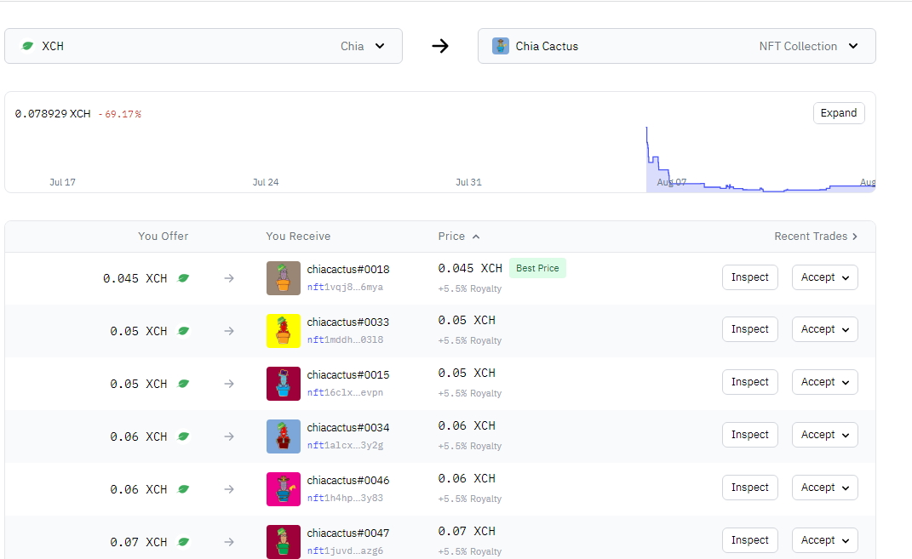Open NFT ID link nft1h4hp...3y83
This screenshot has height=559, width=912.
tap(345, 498)
